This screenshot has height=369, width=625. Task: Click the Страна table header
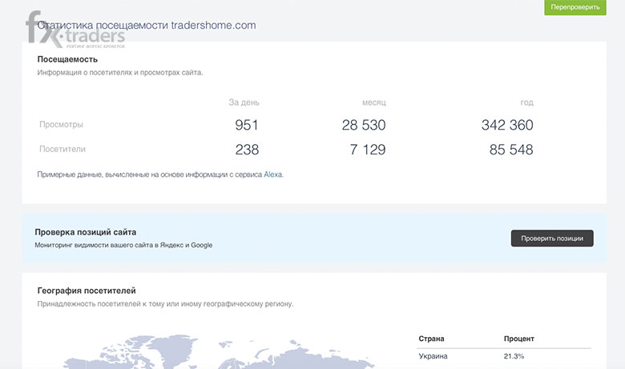tap(431, 339)
